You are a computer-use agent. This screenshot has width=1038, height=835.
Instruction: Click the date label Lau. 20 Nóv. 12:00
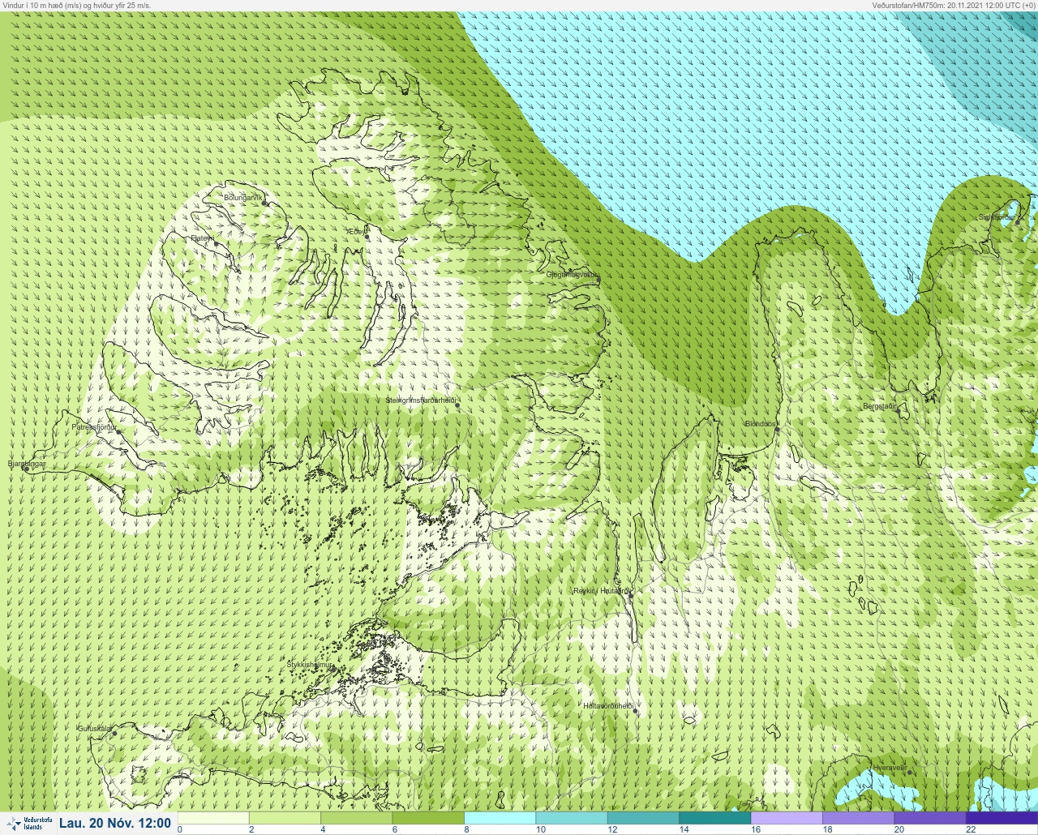115,824
